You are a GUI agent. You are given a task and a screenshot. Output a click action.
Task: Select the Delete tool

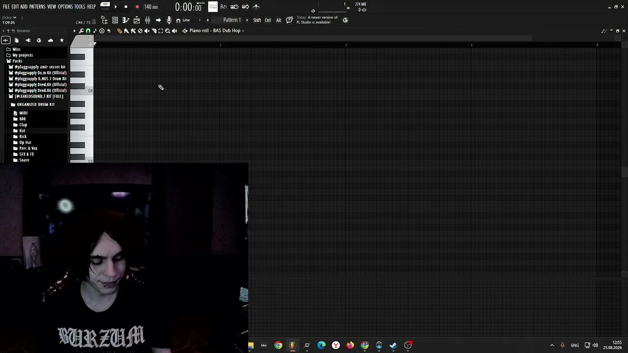140,31
